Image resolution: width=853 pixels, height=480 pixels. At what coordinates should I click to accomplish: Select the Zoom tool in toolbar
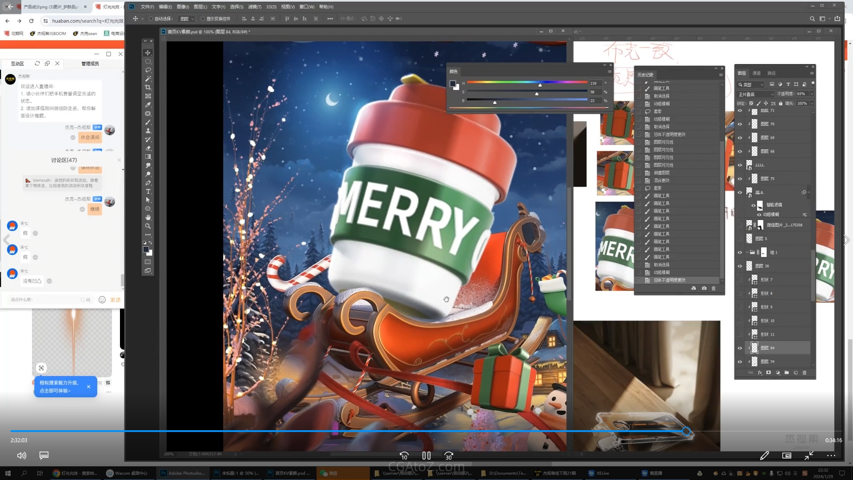pyautogui.click(x=148, y=226)
